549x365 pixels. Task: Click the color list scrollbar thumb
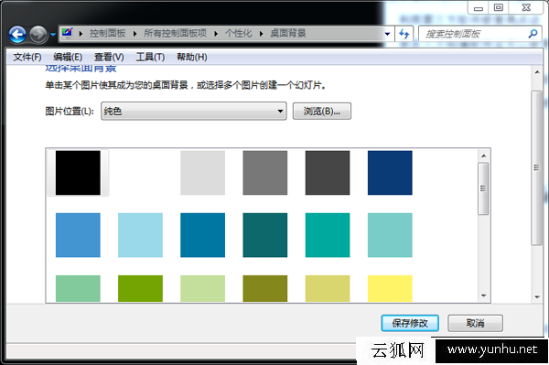click(x=483, y=188)
